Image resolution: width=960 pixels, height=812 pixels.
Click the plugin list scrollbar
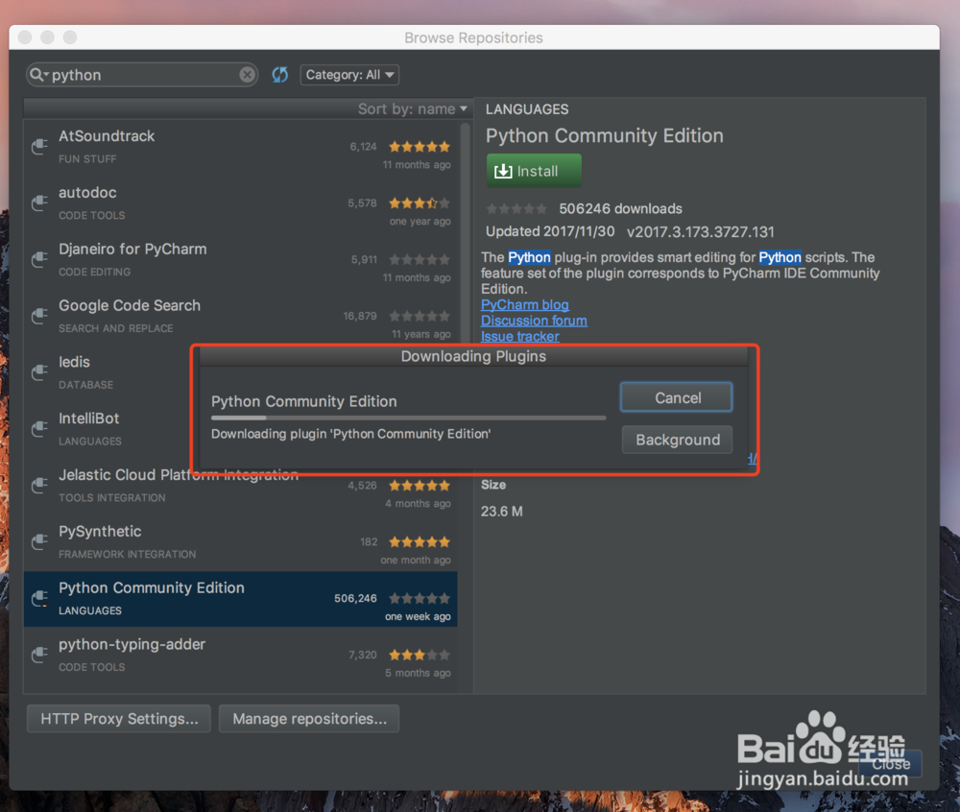466,232
